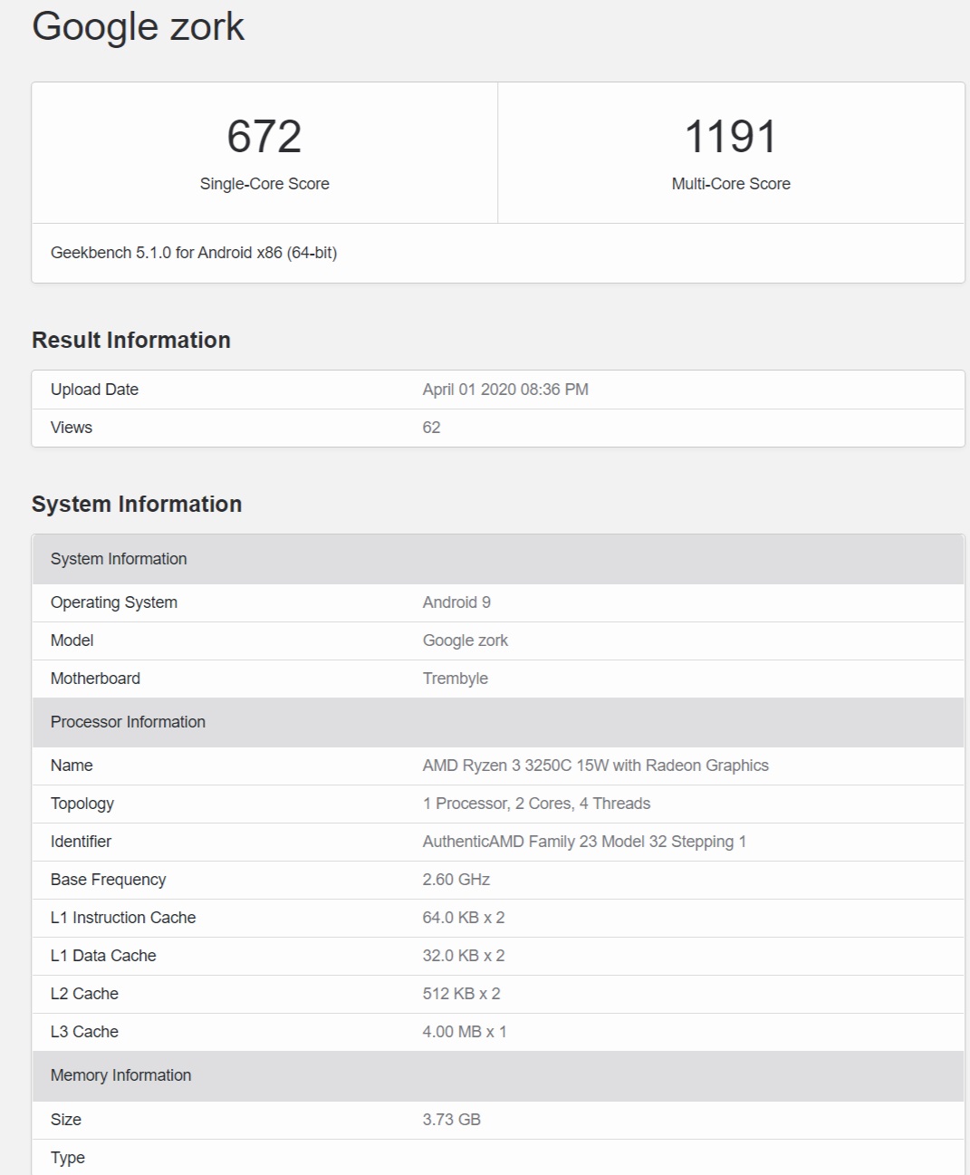970x1175 pixels.
Task: Click the 3.73 GB memory size value
Action: [451, 1120]
